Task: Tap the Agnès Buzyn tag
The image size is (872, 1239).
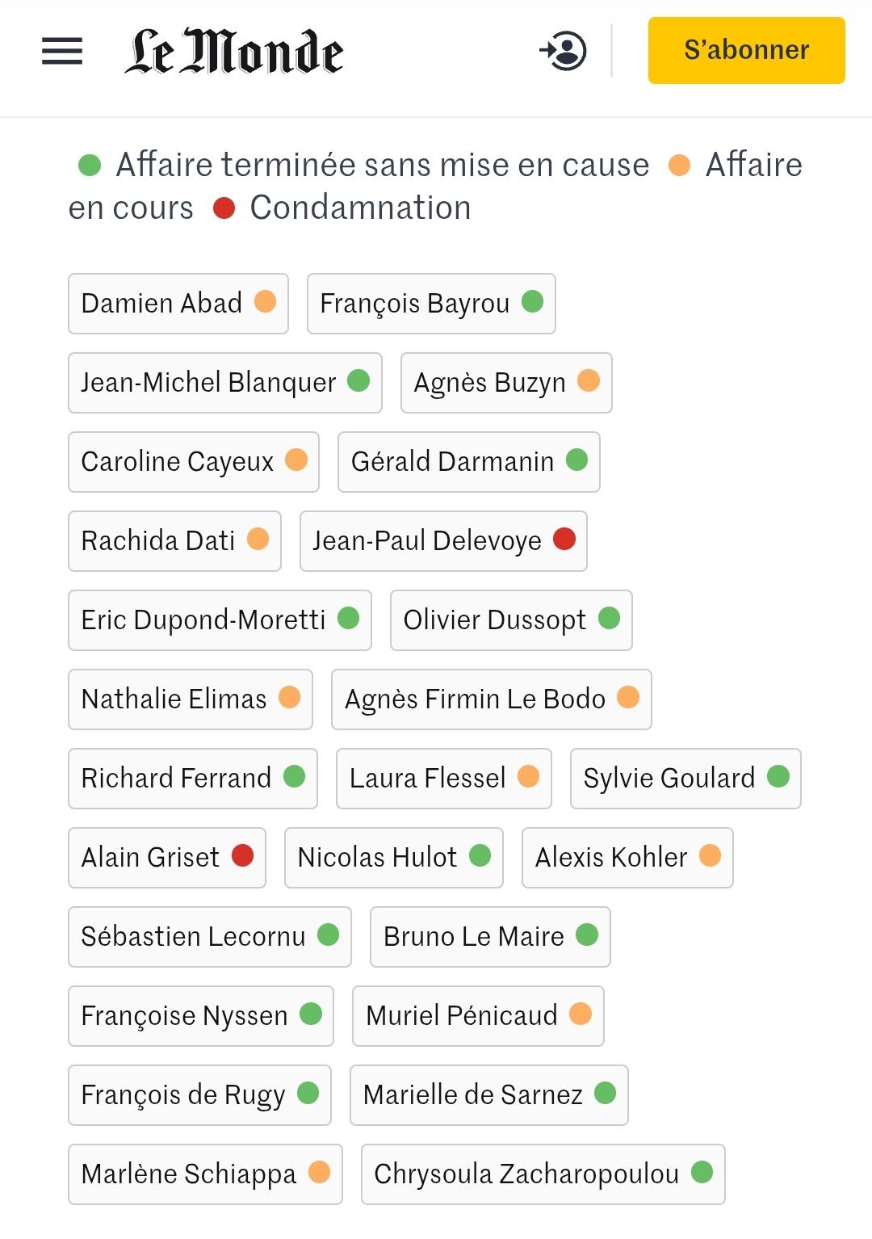Action: point(505,383)
